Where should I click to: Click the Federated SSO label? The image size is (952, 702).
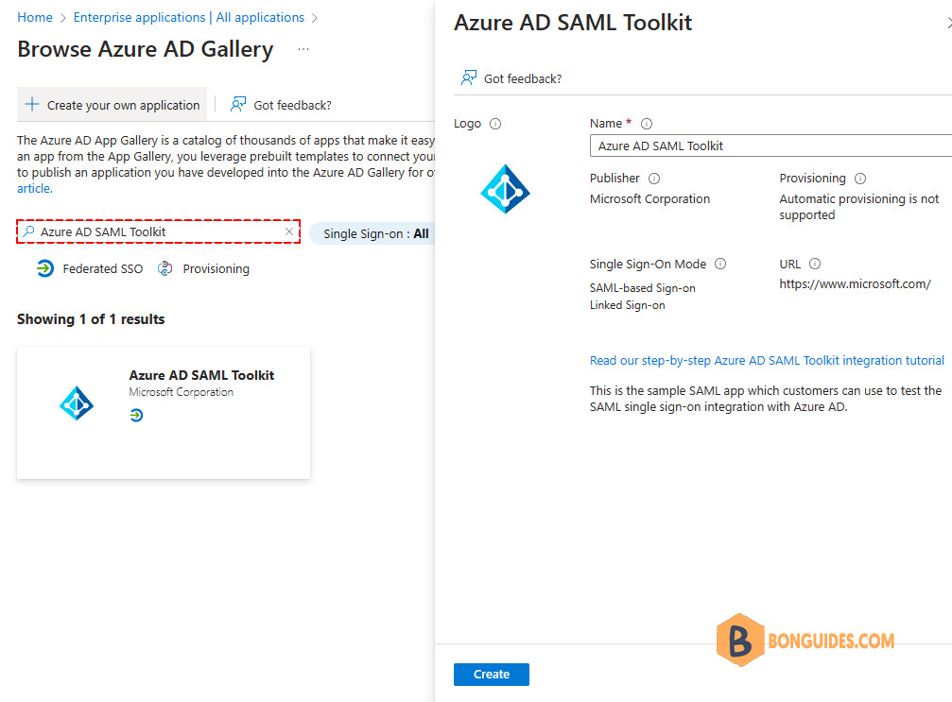point(103,268)
